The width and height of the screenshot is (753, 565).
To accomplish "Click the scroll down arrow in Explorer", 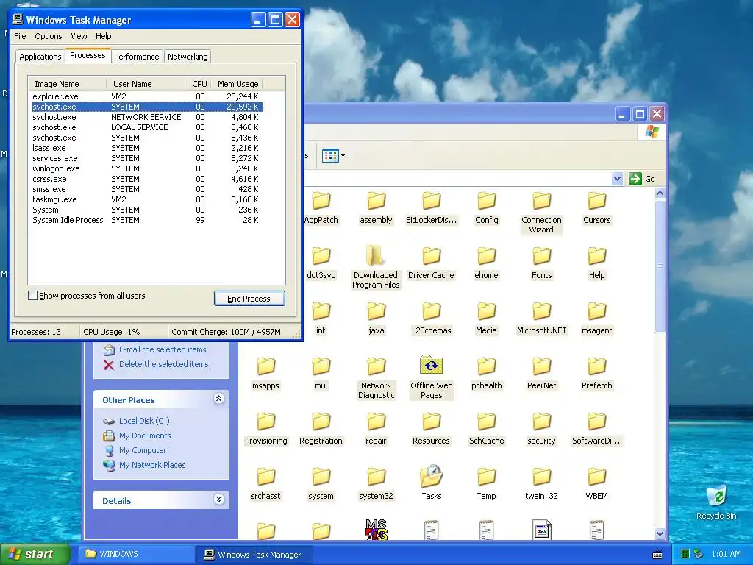I will (x=660, y=534).
